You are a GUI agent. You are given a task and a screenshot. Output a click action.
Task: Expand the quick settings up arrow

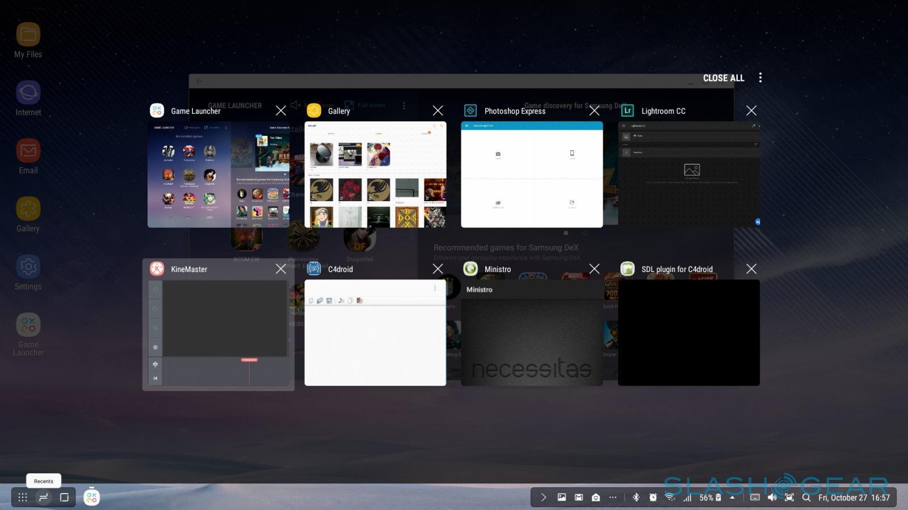click(733, 497)
